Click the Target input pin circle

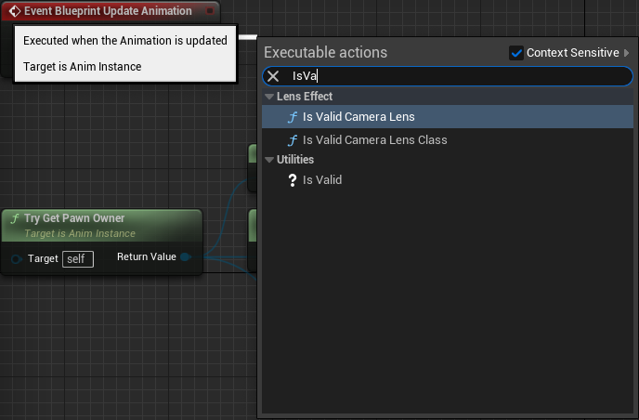17,259
